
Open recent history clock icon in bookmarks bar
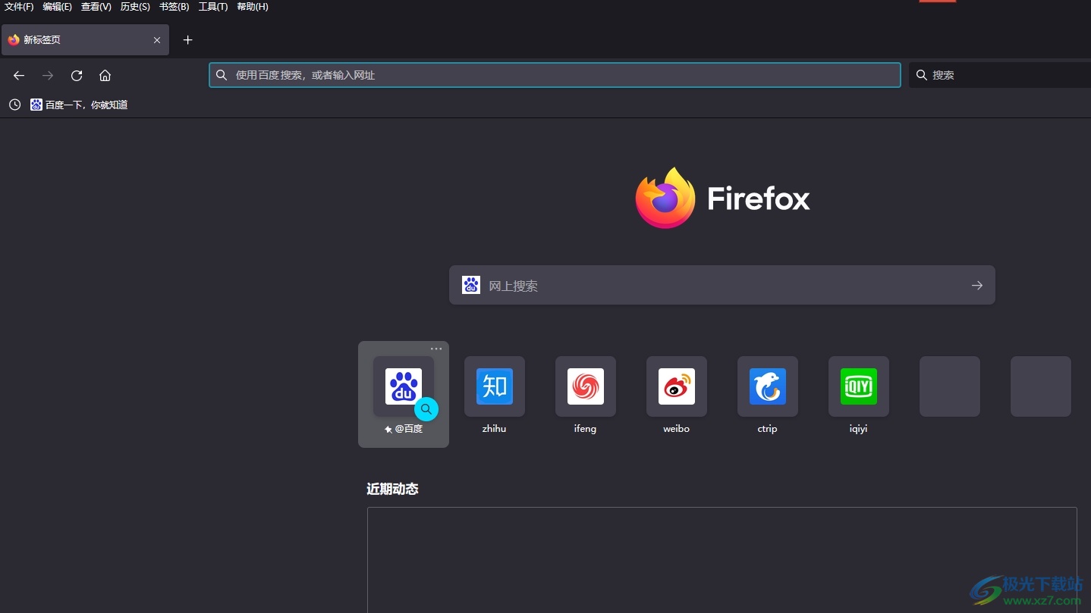14,105
